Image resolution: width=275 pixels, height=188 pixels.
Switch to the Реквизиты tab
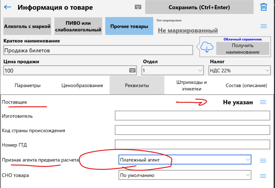(x=137, y=85)
